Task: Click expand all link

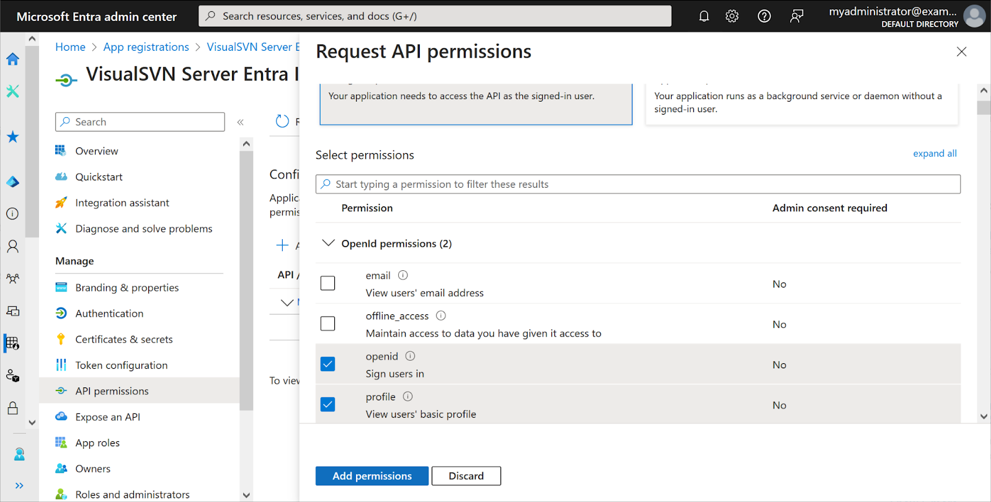Action: coord(935,153)
